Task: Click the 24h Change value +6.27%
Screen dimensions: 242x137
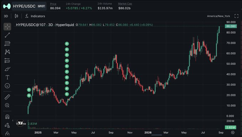Action: click(86, 8)
